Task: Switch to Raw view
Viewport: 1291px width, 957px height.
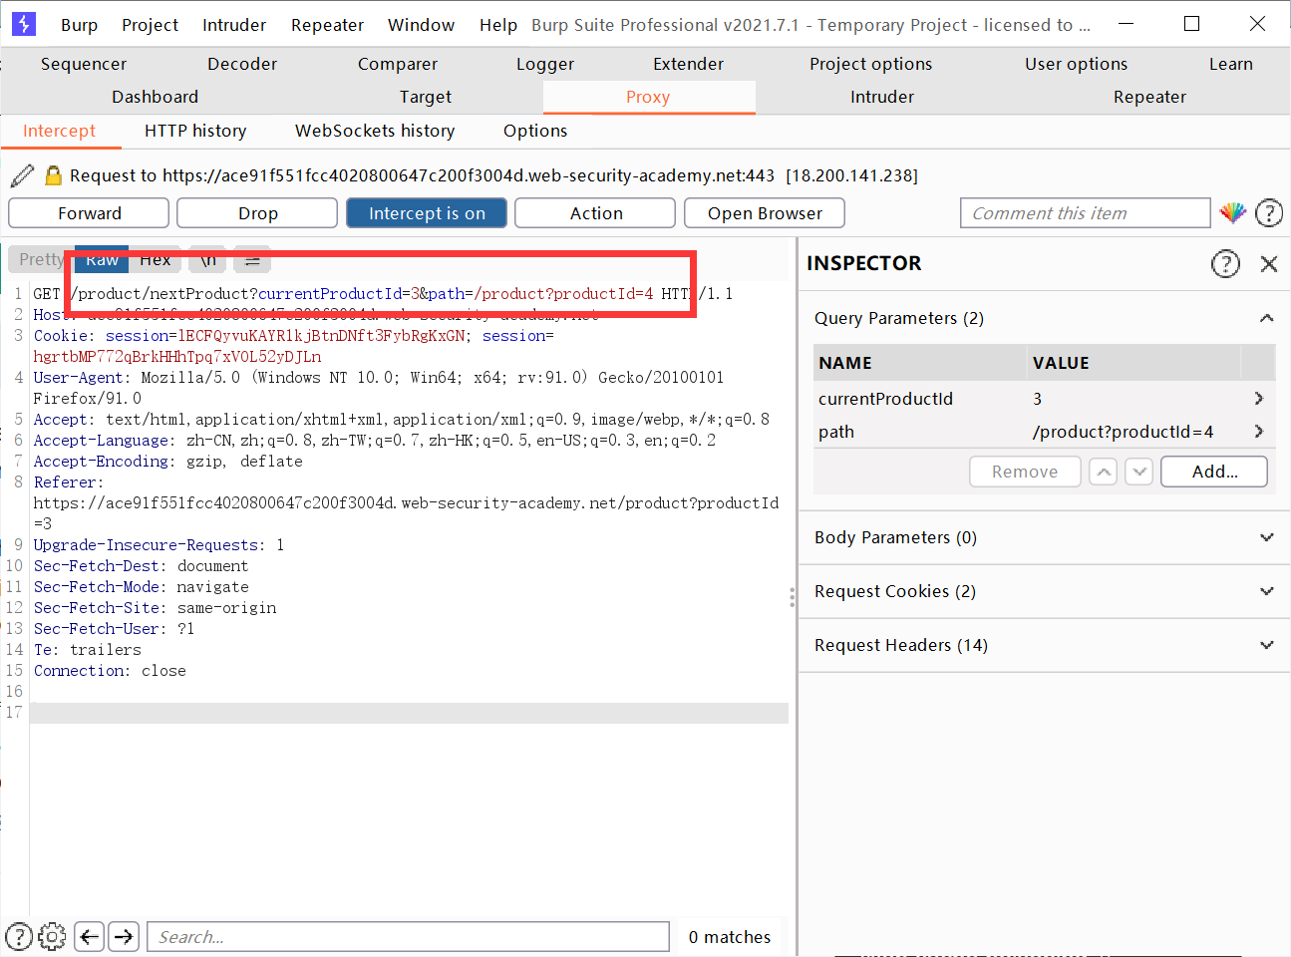Action: [102, 259]
